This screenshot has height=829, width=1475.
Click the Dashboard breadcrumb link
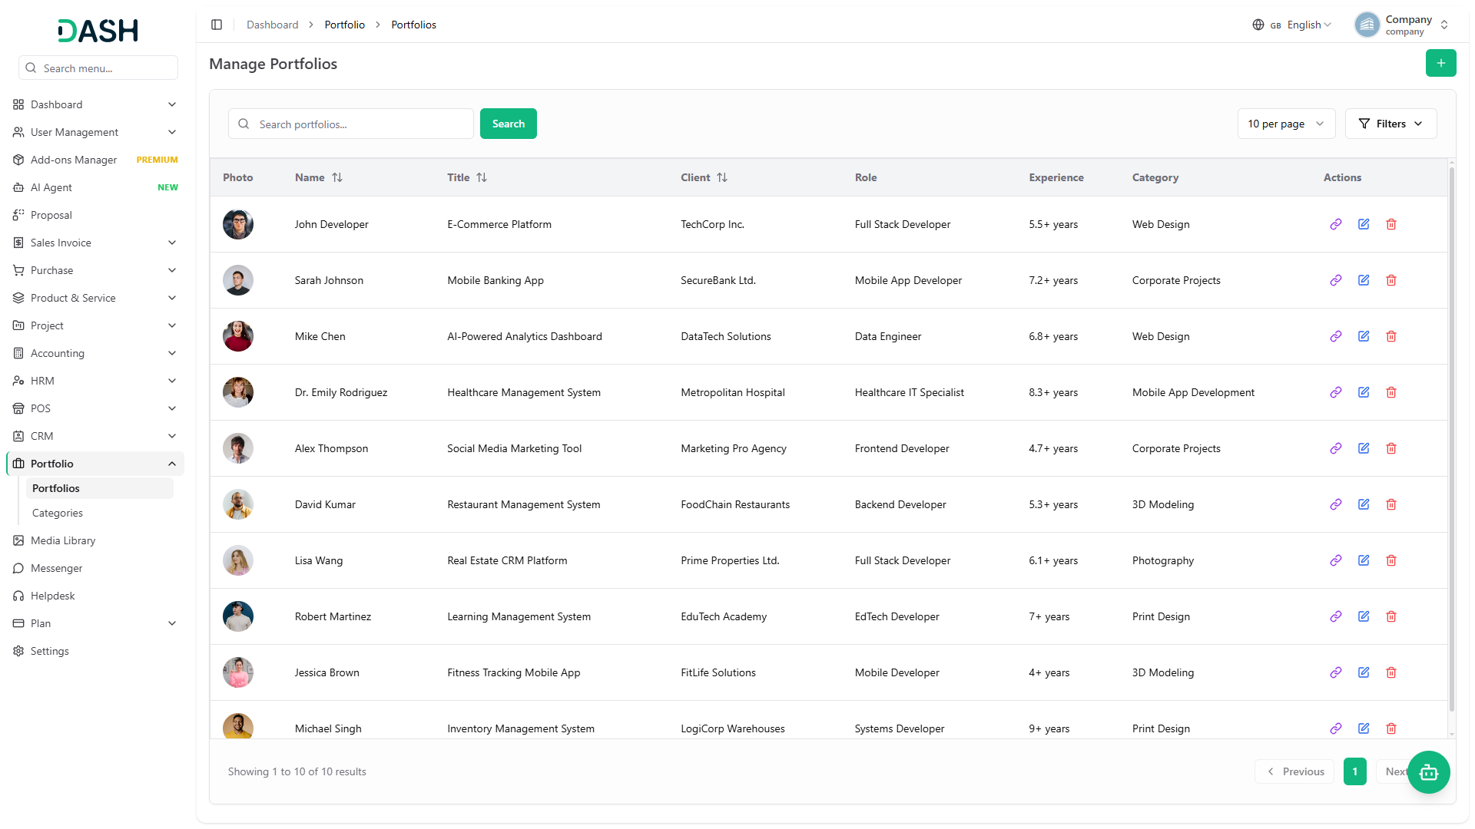[x=272, y=25]
